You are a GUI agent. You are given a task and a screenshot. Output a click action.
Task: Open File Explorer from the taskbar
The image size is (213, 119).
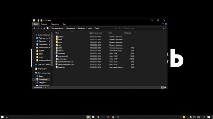pyautogui.click(x=88, y=117)
